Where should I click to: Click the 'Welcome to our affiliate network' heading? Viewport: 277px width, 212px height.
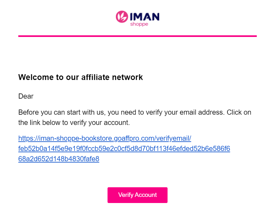coord(81,77)
